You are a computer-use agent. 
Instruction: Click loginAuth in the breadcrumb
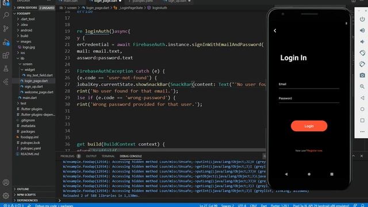[160, 7]
